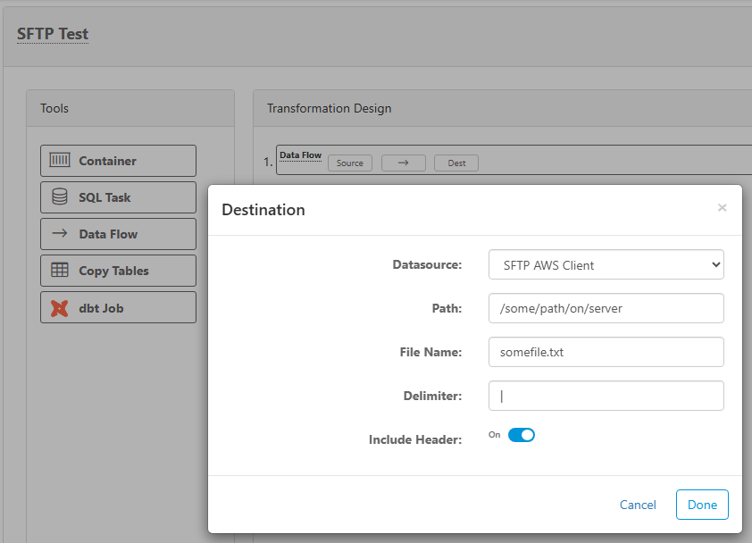
Task: Click the Data Flow arrow icon in Tools
Action: coord(60,233)
